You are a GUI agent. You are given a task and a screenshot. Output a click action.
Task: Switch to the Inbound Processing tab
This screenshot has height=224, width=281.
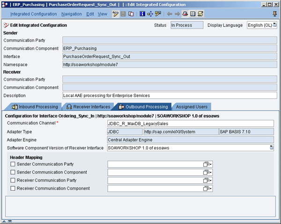click(35, 107)
